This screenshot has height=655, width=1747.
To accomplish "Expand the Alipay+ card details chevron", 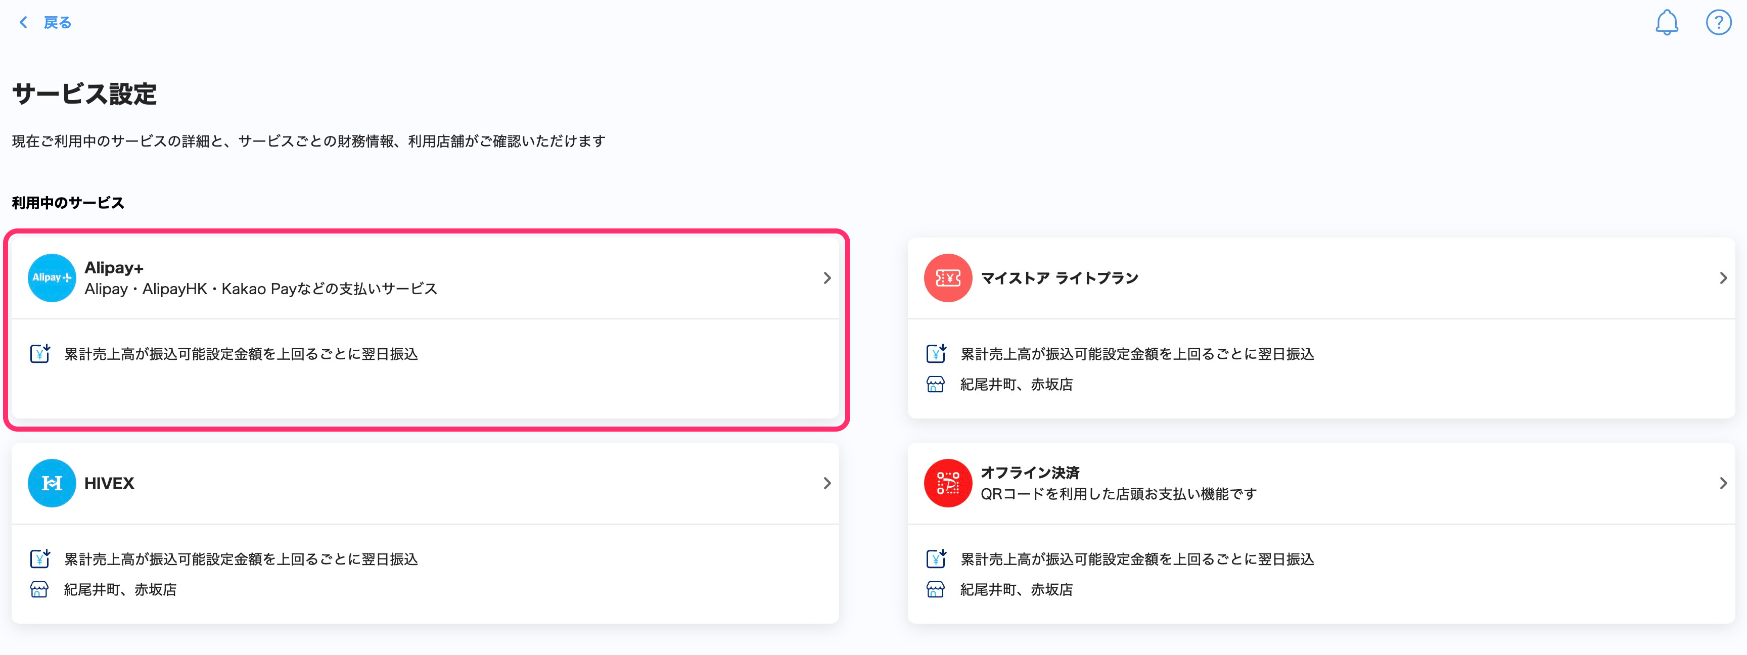I will [x=827, y=278].
